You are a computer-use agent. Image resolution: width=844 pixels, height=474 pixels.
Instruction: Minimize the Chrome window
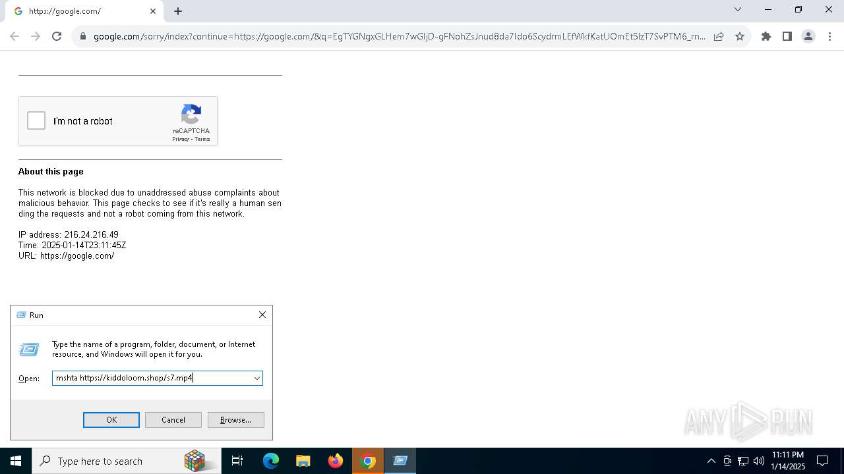click(x=768, y=9)
